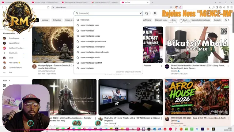Choose suggestion 'super nostalgic minecraft music'
Screen dimensions: 234x132
click(108, 52)
